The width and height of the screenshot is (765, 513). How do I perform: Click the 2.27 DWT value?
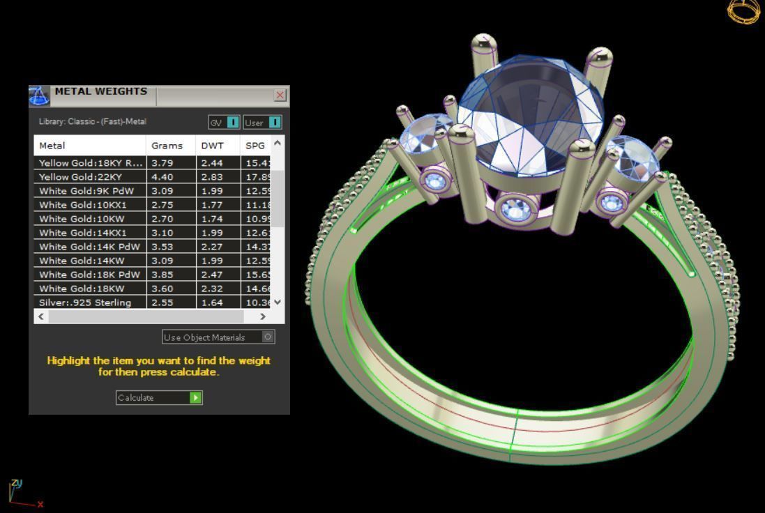pyautogui.click(x=212, y=247)
